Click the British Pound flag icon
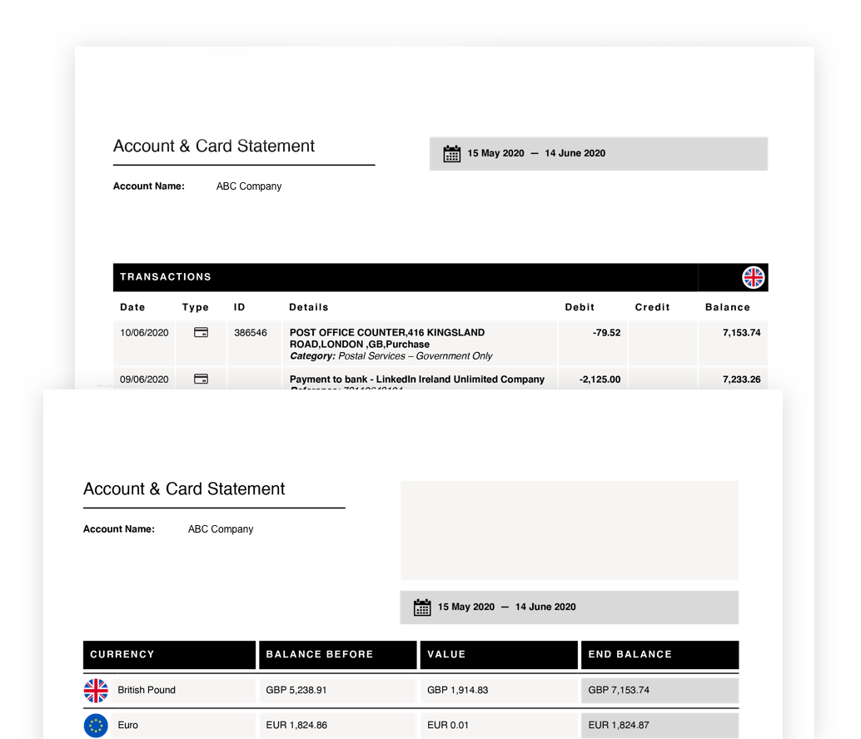Viewport: 861px width, 739px height. pyautogui.click(x=96, y=691)
